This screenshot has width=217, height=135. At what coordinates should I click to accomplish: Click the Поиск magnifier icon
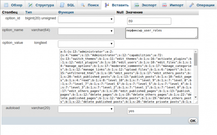click(x=83, y=5)
